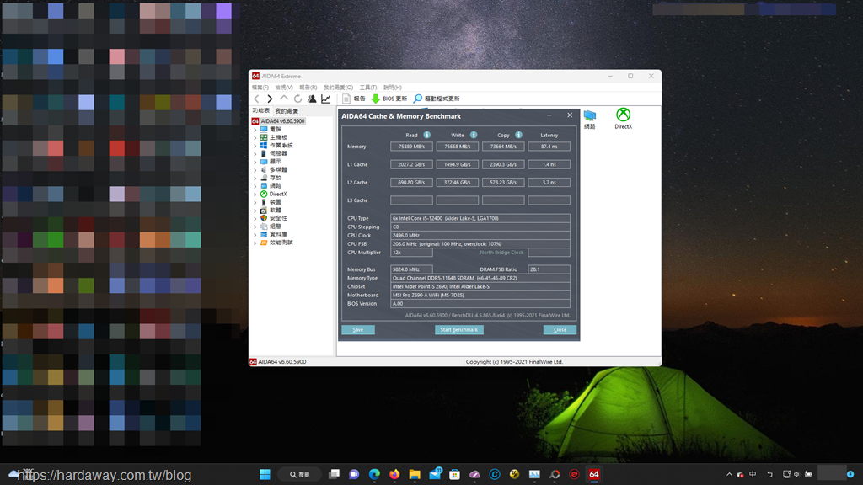Click the Memory Read value 75889 MB/s
Viewport: 863px width, 485px height.
[411, 147]
